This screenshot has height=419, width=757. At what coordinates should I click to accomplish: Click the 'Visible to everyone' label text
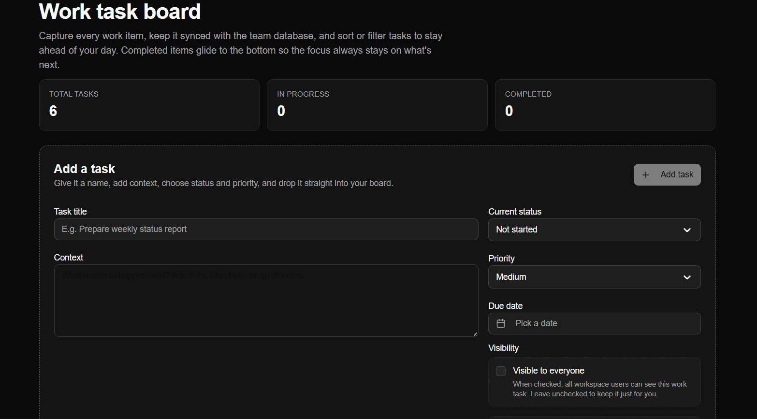[x=548, y=371]
